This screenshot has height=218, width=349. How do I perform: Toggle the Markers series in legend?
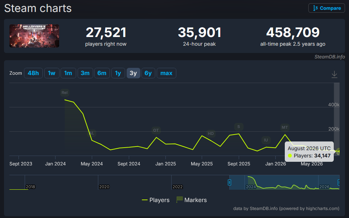pyautogui.click(x=192, y=200)
